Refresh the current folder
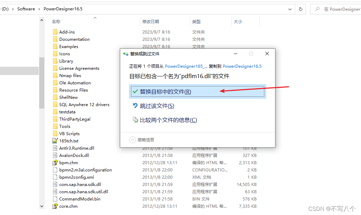Image resolution: width=361 pixels, height=215 pixels. click(x=300, y=9)
